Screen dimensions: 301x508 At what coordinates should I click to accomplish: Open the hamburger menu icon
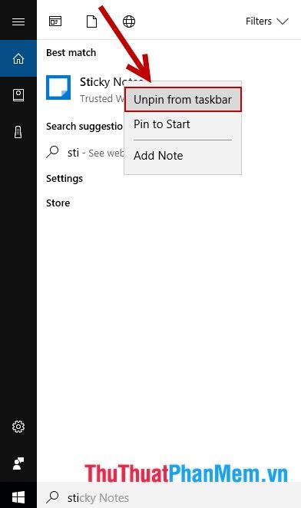click(x=18, y=21)
